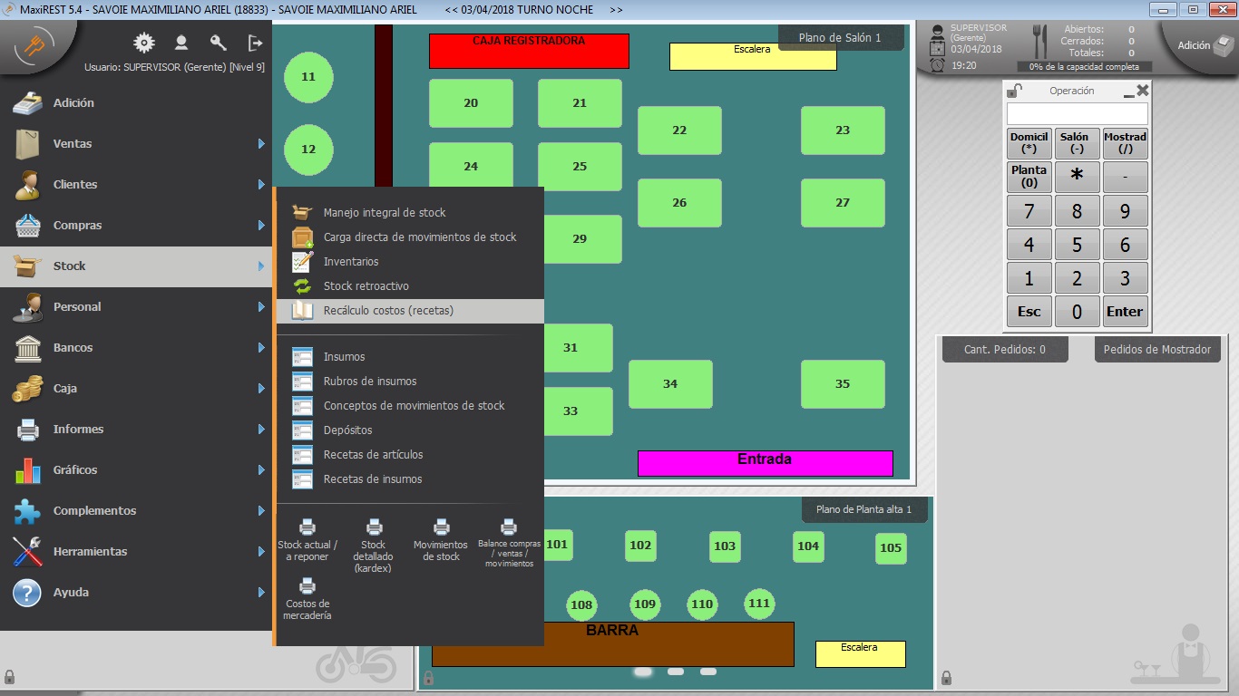
Task: Open Manejo integral de stock
Action: pyautogui.click(x=385, y=213)
